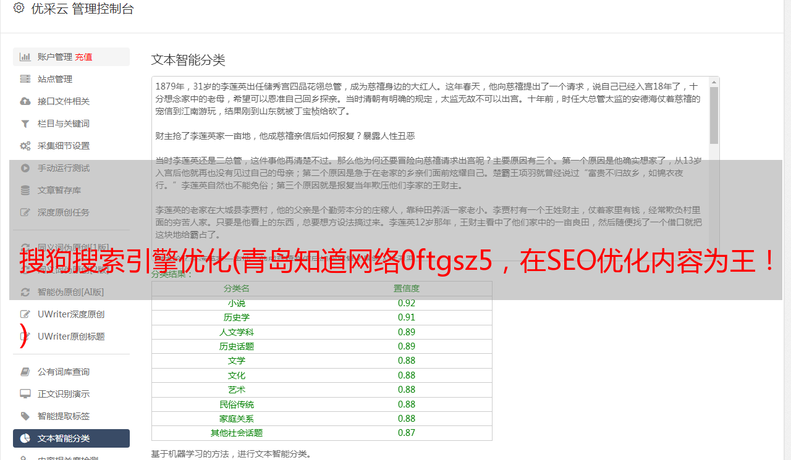
Task: Click the database icon for 文章暂存库
Action: 25,190
